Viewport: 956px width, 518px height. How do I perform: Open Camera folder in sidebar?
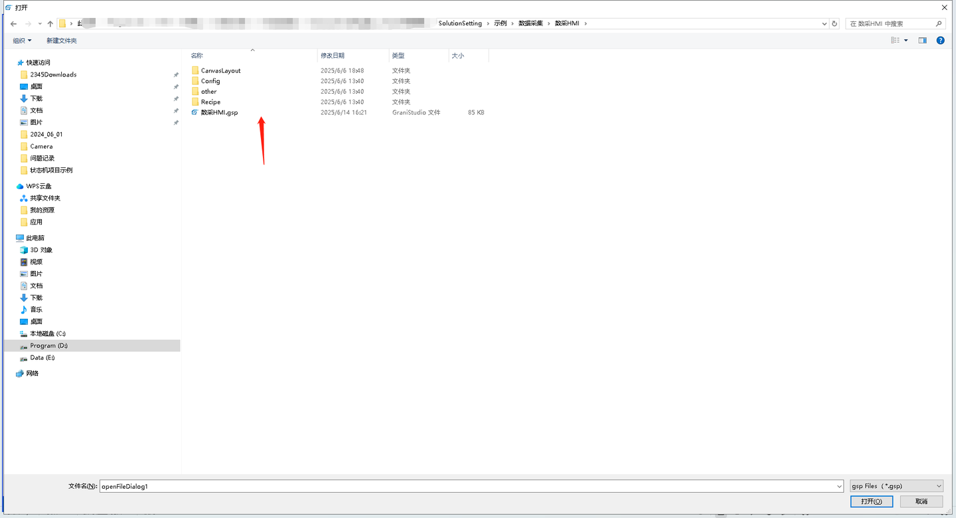[41, 146]
